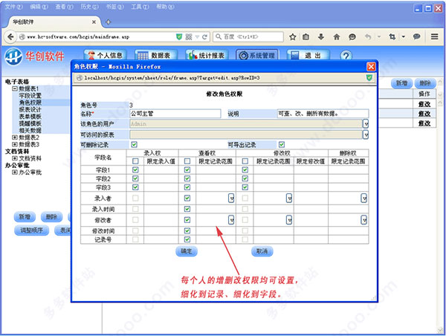Open the bookmarks list clipboard icon
Screen dimensions: 446x336
tap(306, 36)
